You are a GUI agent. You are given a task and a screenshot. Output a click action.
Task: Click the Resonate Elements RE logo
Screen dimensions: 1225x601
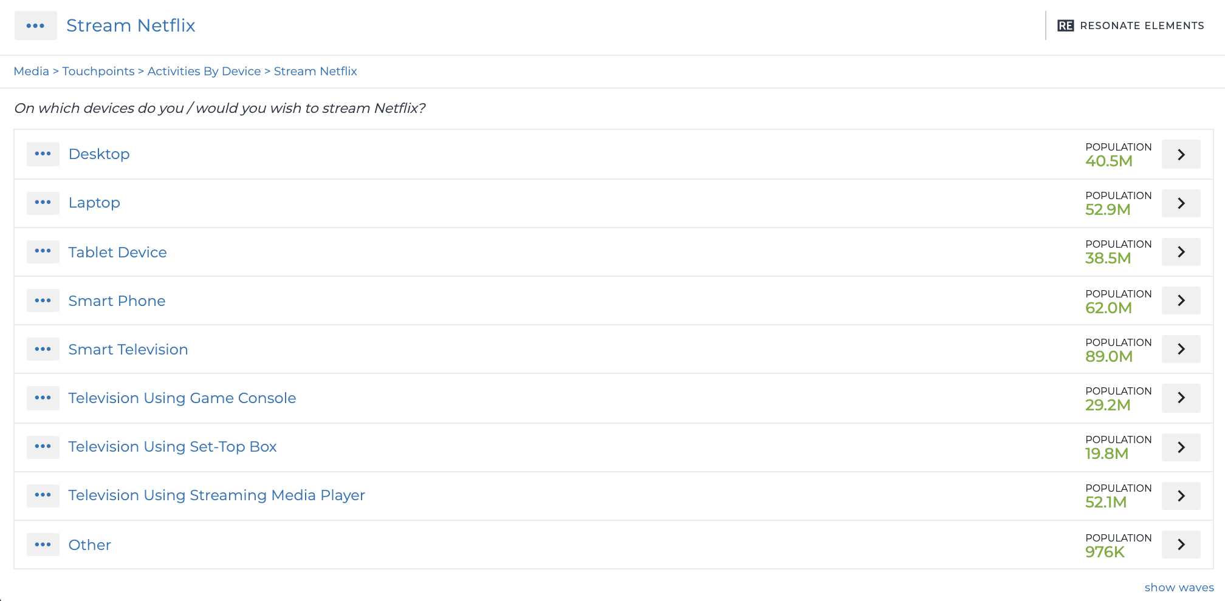(1066, 25)
